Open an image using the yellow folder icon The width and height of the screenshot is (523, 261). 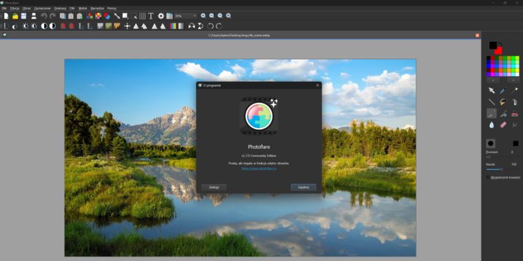[15, 16]
